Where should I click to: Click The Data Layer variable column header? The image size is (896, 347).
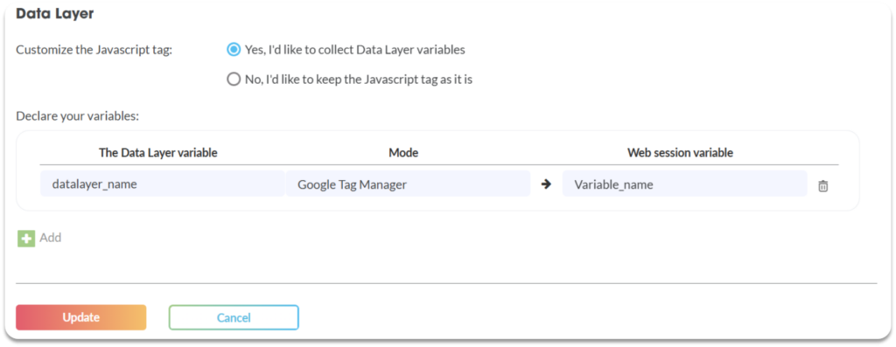(158, 152)
